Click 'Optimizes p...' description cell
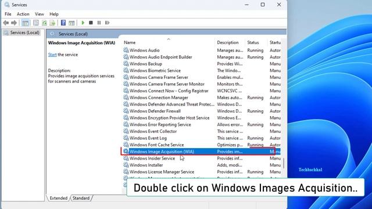This screenshot has width=372, height=209. pyautogui.click(x=230, y=145)
